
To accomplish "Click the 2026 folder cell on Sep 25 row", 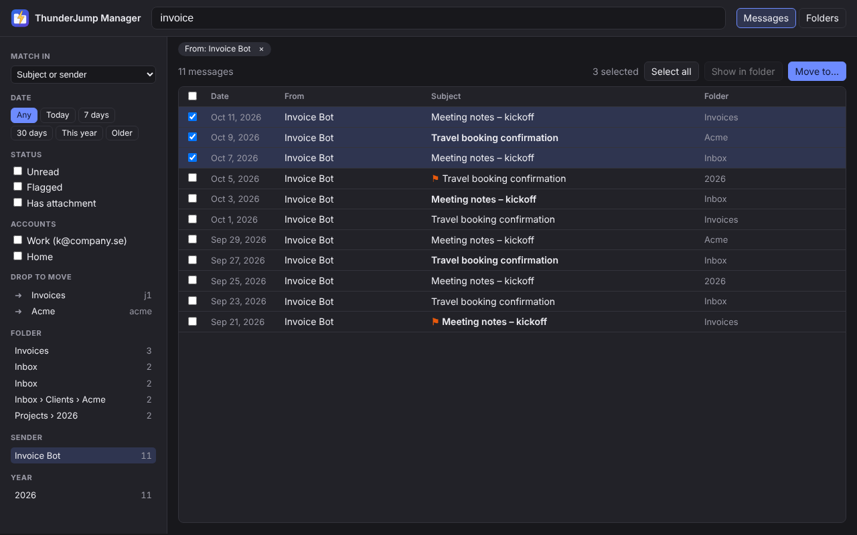I will coord(715,281).
